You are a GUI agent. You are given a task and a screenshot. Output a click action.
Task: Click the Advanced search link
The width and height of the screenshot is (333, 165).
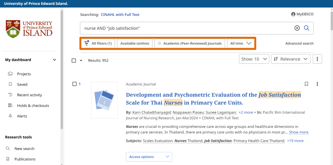point(299,43)
